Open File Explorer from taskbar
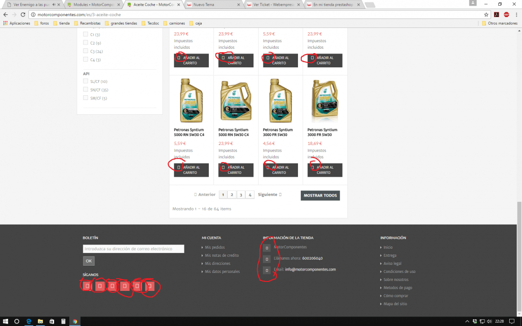The width and height of the screenshot is (522, 326). [40, 321]
